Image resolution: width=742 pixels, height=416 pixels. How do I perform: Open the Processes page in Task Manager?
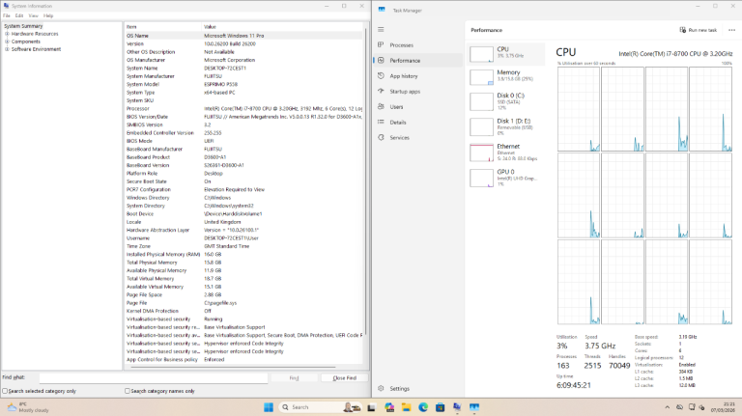401,45
